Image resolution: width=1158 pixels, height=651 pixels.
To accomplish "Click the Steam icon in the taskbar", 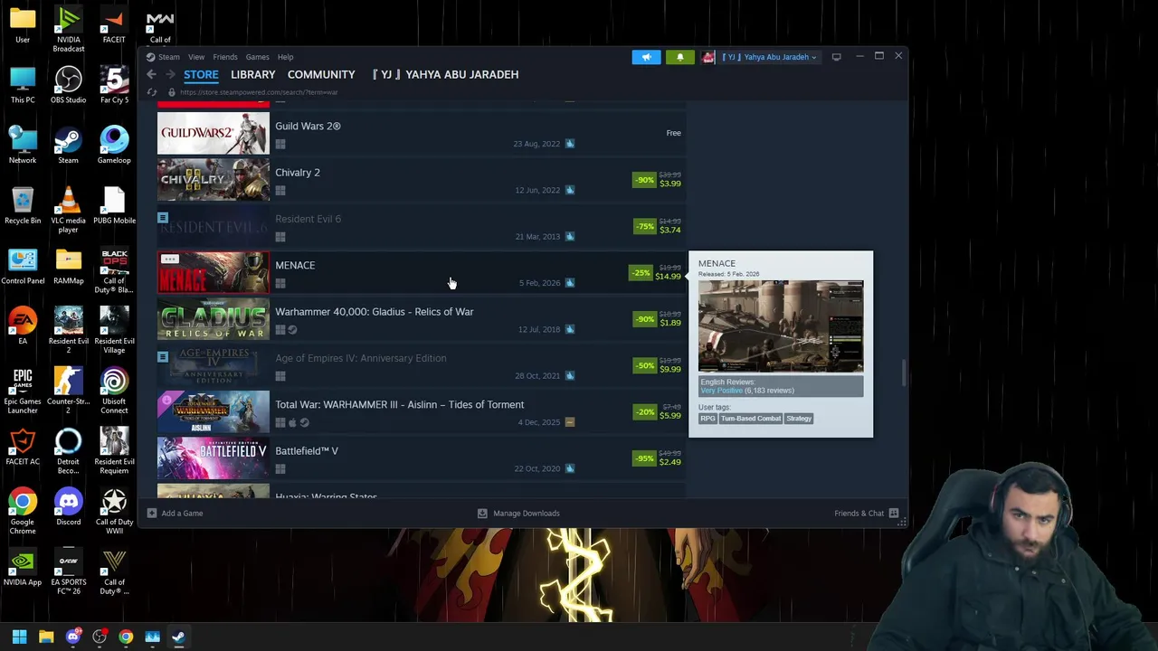I will pos(178,637).
